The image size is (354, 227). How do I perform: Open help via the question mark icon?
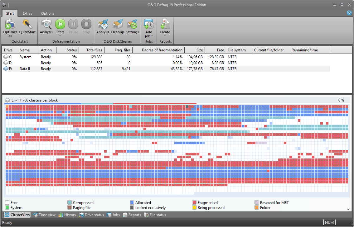click(x=349, y=13)
